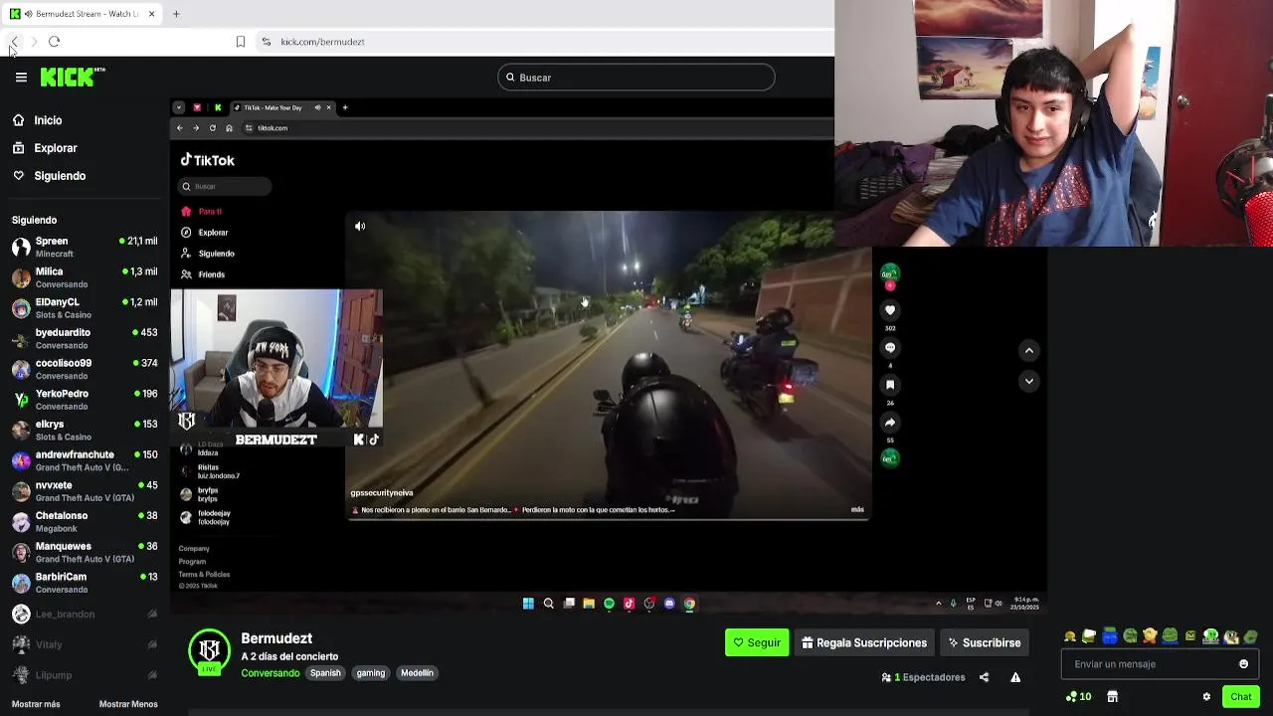Open ElDanyCL's Slots & Casino channel
The image size is (1273, 716).
click(x=85, y=308)
